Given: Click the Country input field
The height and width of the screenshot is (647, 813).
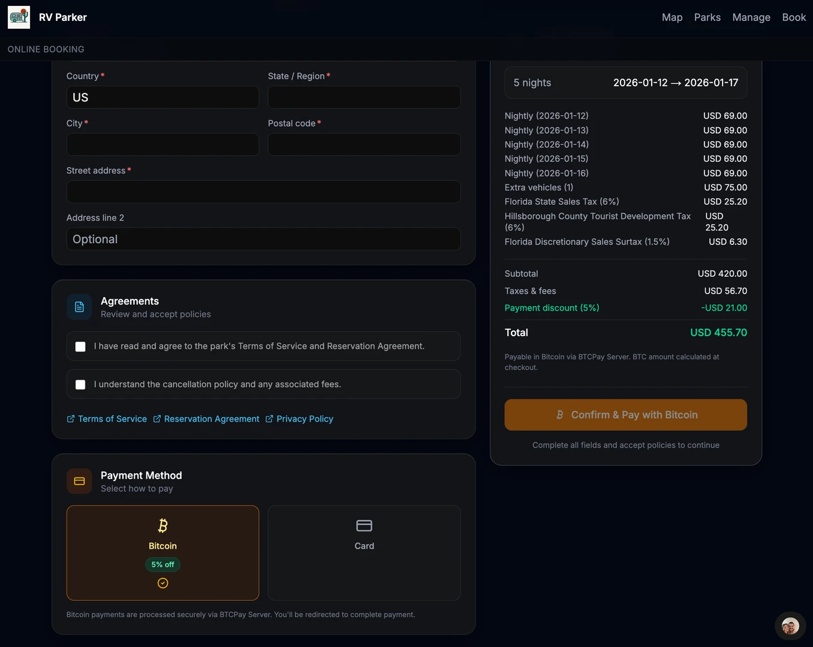Looking at the screenshot, I should point(162,98).
